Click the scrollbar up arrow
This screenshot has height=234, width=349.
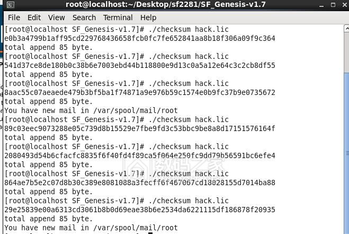coord(346,29)
